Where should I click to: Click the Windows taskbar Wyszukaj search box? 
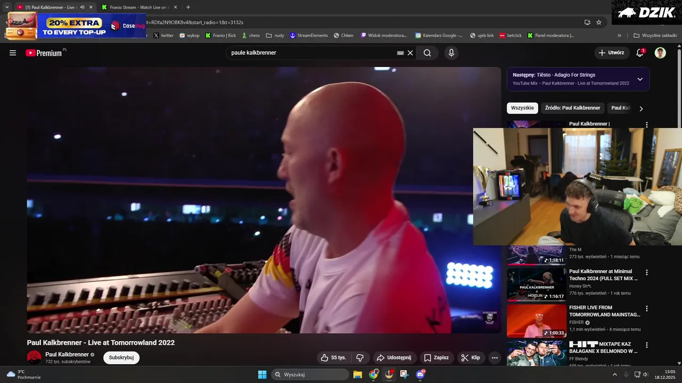(310, 374)
